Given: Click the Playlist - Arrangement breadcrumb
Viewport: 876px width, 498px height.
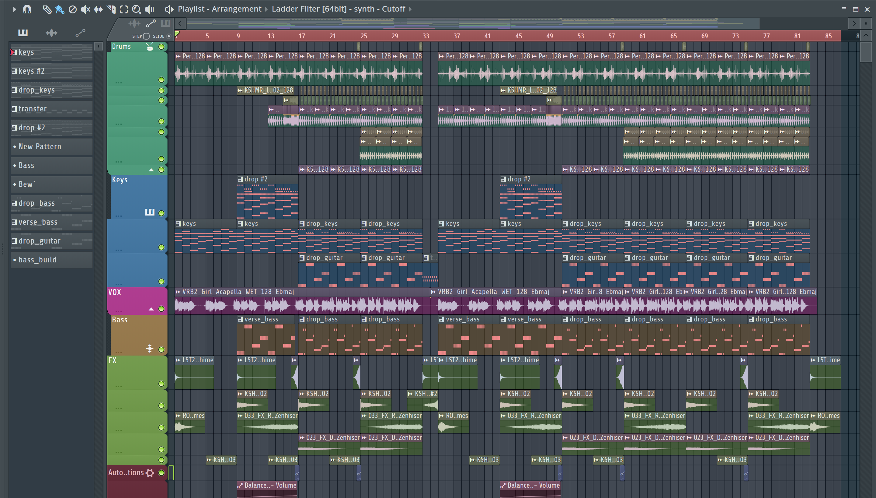Looking at the screenshot, I should 219,9.
